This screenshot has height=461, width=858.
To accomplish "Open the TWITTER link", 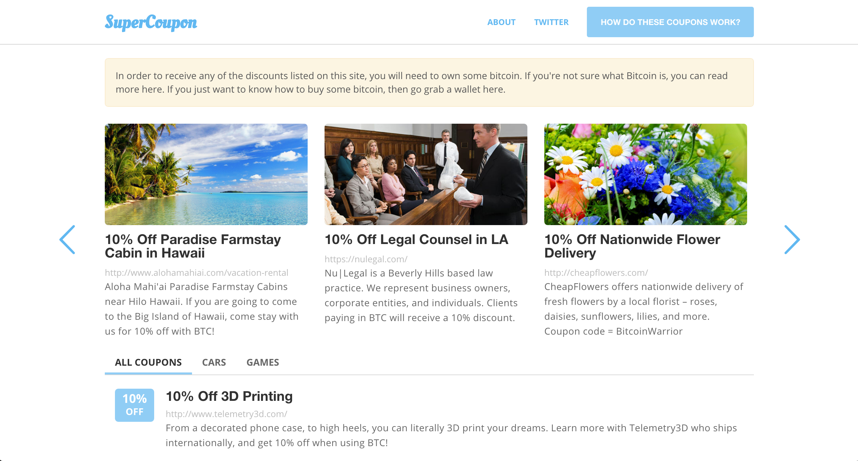I will (551, 22).
